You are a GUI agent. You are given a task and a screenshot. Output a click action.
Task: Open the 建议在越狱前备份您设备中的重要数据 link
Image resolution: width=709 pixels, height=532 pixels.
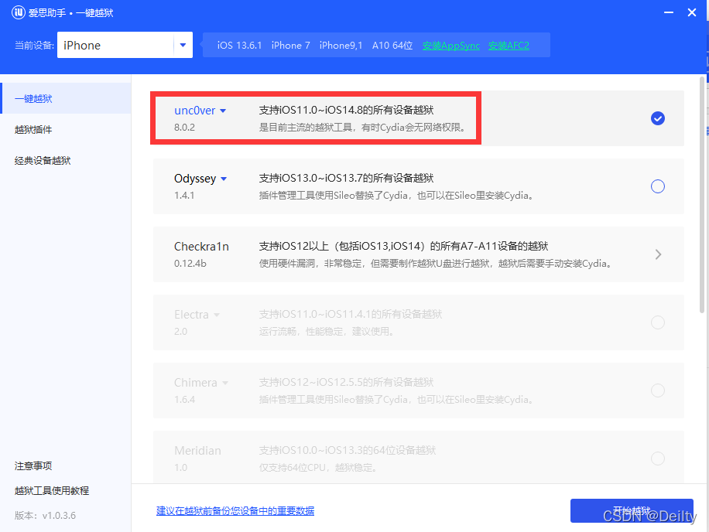tap(235, 511)
